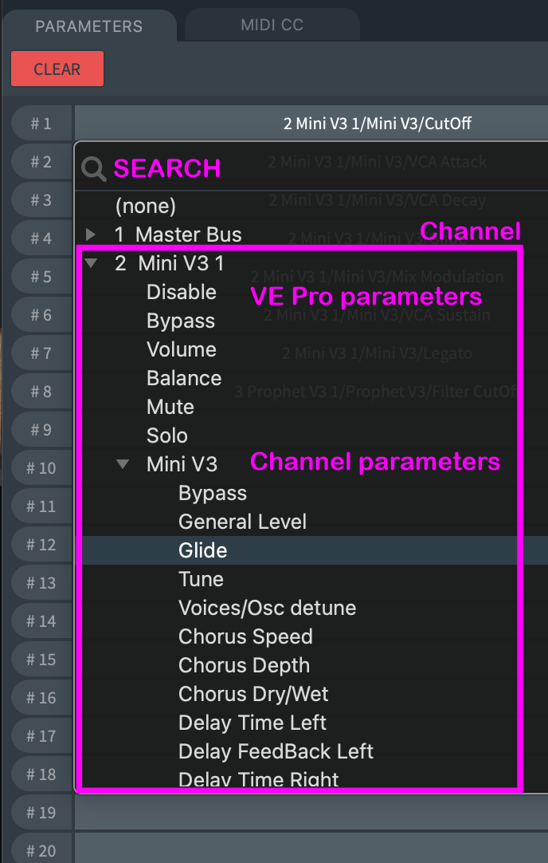Select the General Level parameter
Image resolution: width=548 pixels, height=863 pixels.
242,522
